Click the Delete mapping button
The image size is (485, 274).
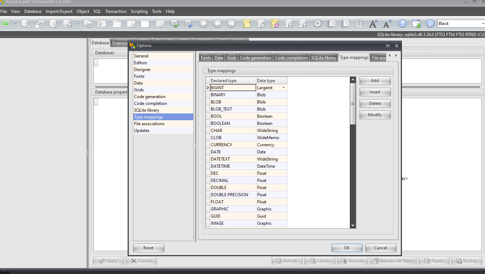375,103
